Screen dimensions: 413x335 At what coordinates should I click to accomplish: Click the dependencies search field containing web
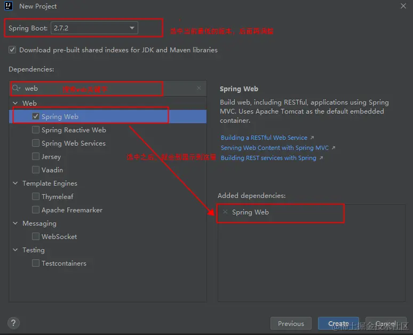pos(107,89)
